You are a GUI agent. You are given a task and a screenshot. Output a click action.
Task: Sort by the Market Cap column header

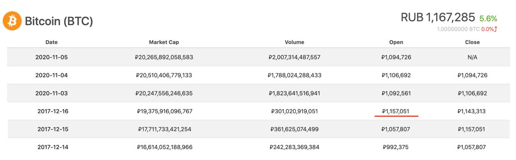click(x=164, y=42)
